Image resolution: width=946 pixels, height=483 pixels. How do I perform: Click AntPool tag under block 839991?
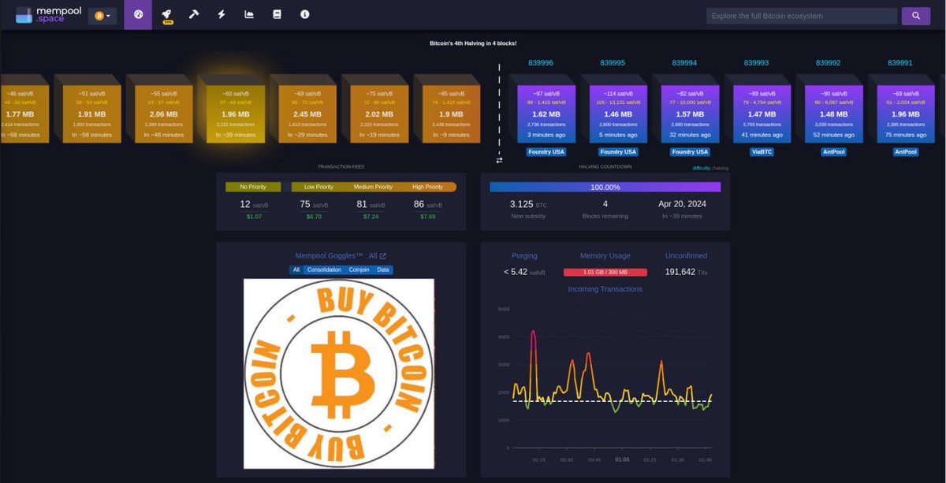click(906, 152)
